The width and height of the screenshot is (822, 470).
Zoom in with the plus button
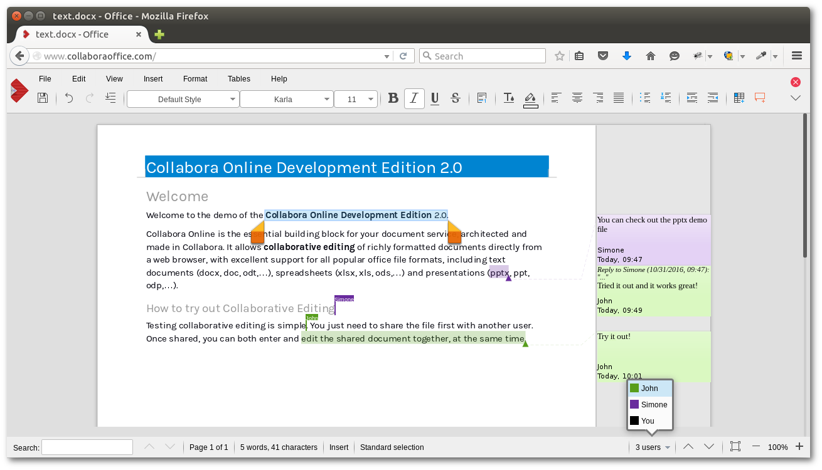coord(799,447)
